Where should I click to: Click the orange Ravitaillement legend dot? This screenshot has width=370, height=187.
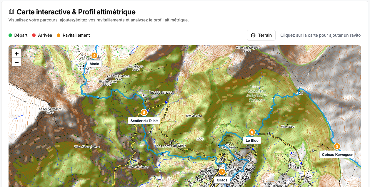pos(59,35)
